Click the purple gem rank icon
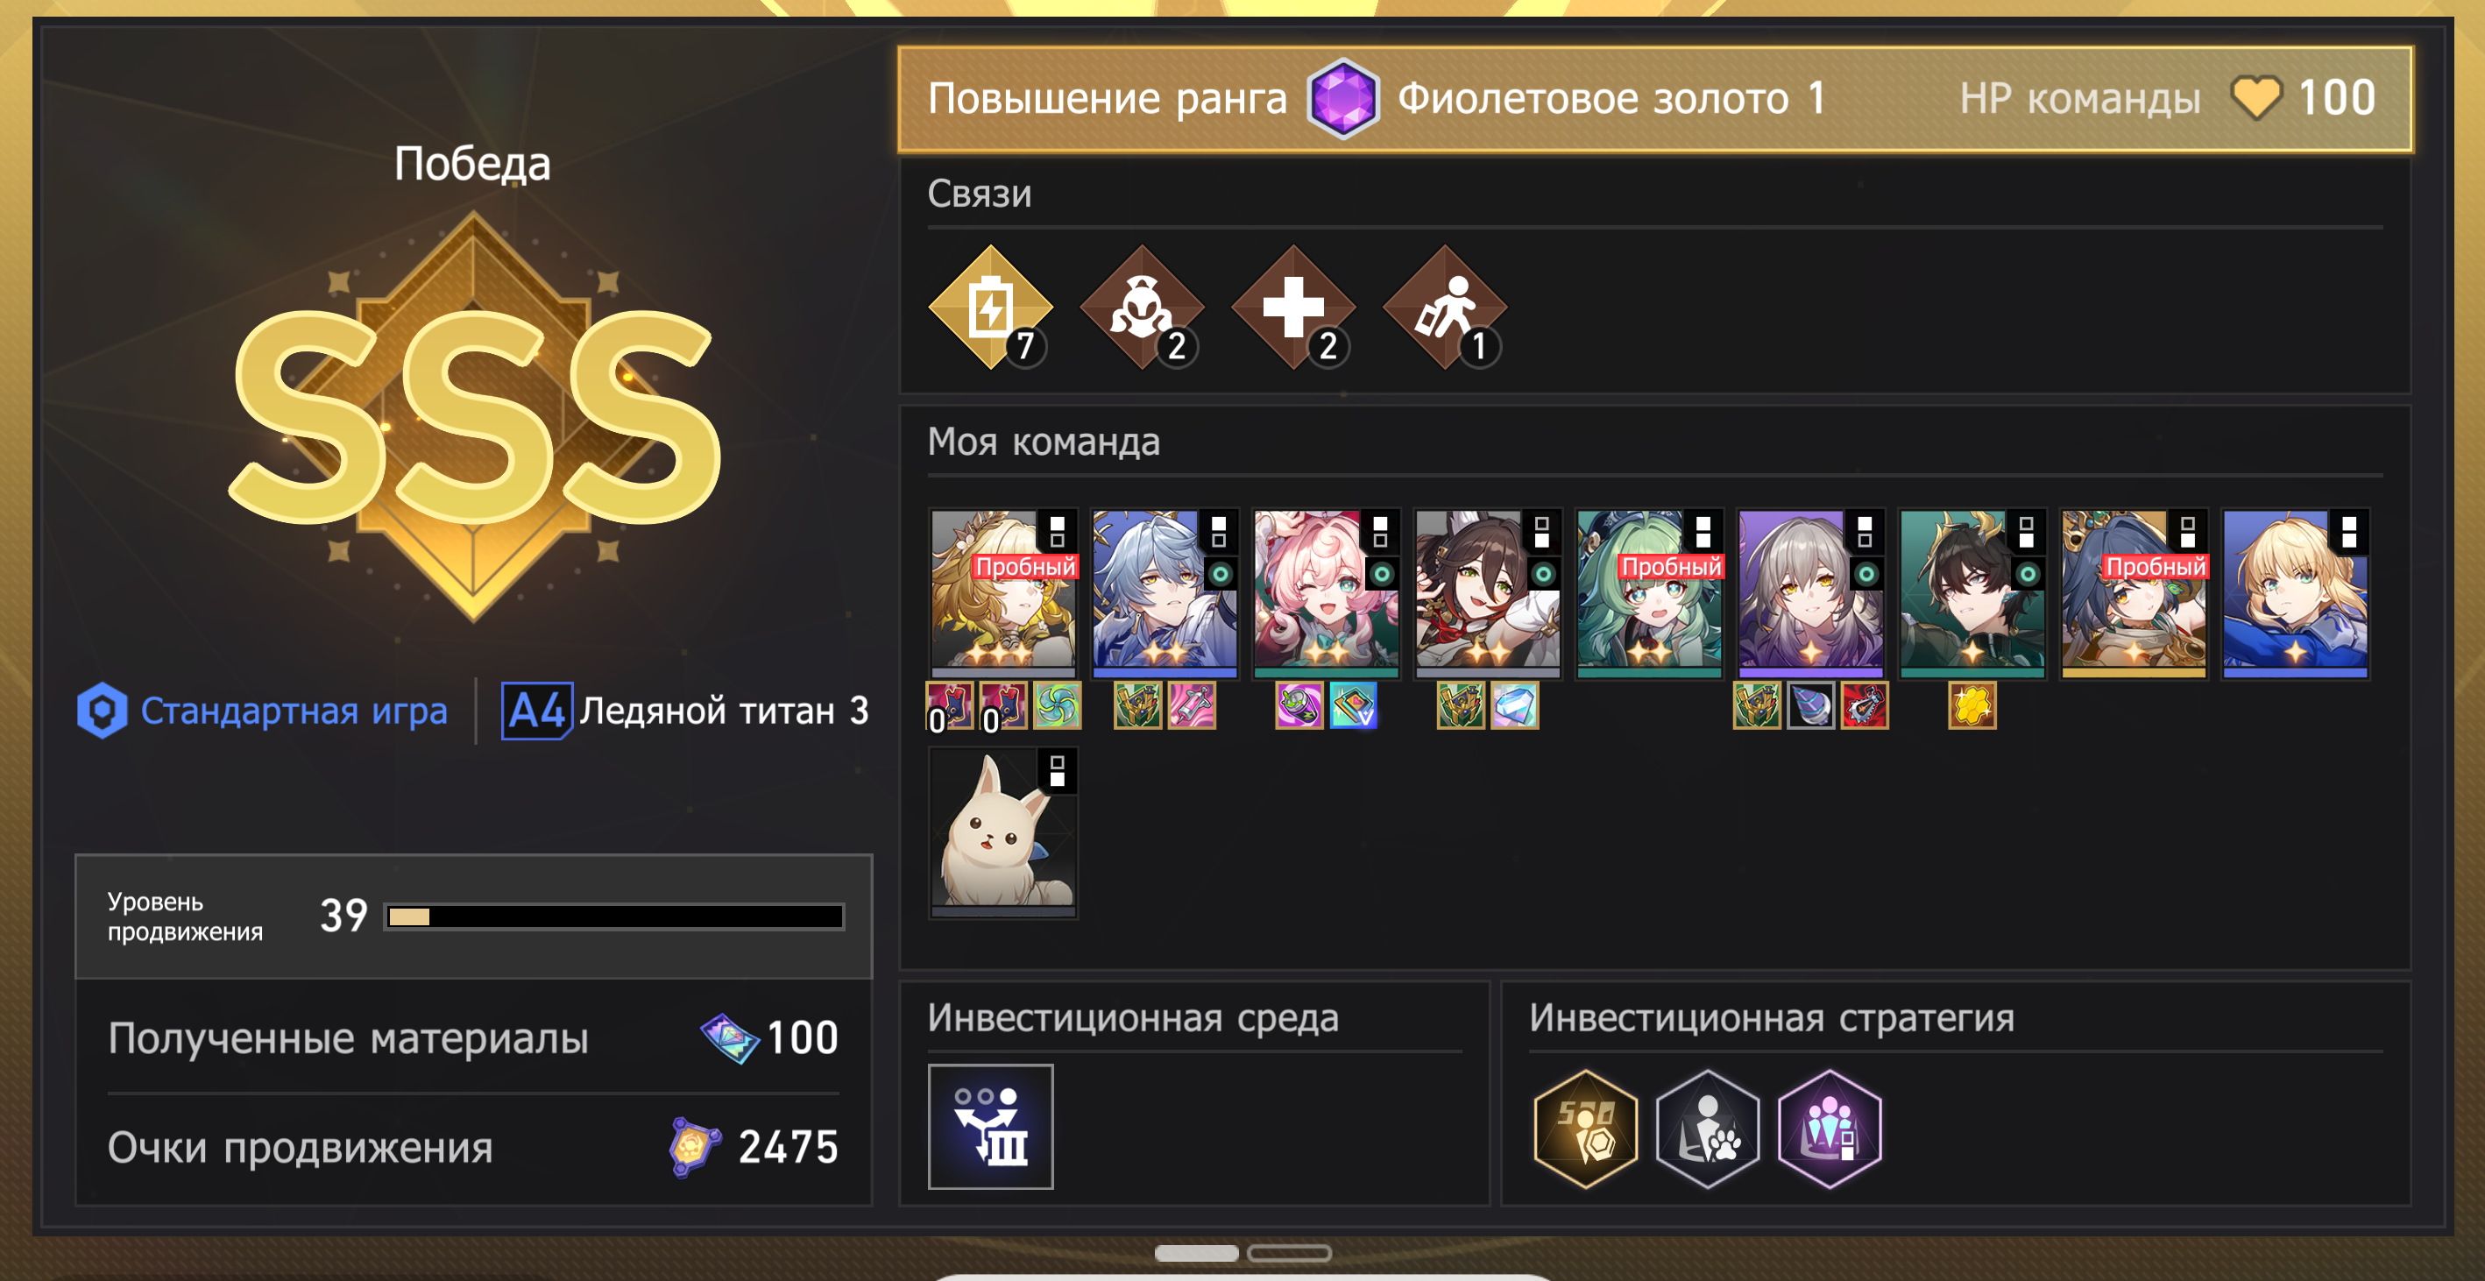This screenshot has height=1281, width=2485. click(x=1342, y=98)
